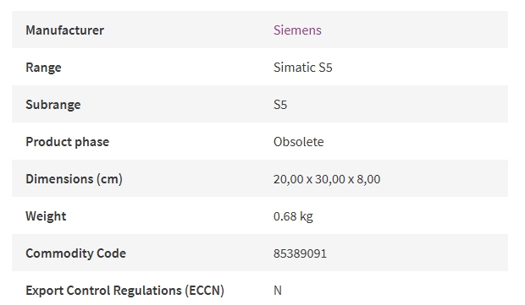The image size is (525, 305).
Task: Select the 0.68 kg weight value
Action: (293, 216)
